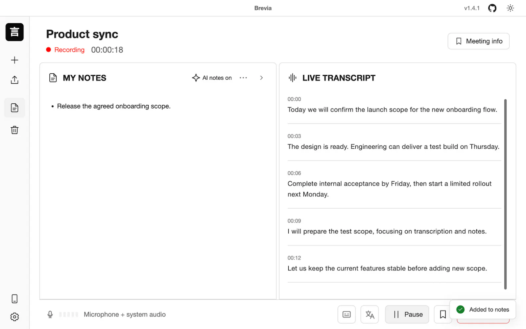This screenshot has width=526, height=329.
Task: Open the My Notes more options menu
Action: coord(243,78)
